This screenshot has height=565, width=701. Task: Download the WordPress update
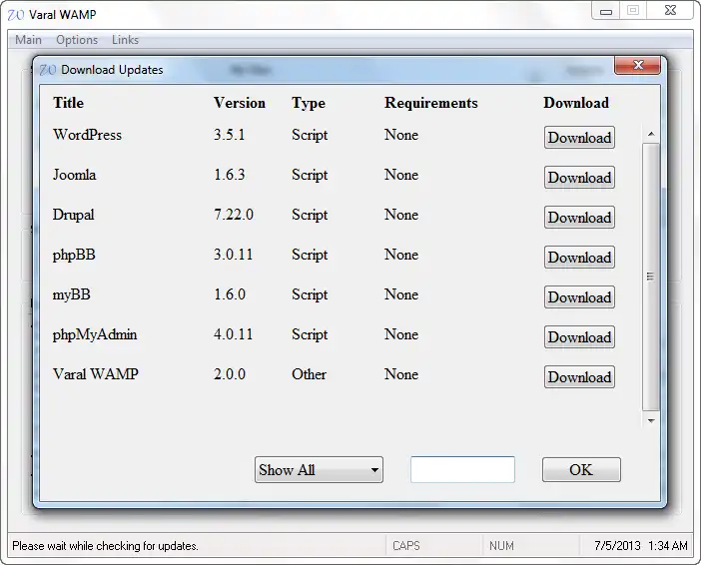coord(579,137)
